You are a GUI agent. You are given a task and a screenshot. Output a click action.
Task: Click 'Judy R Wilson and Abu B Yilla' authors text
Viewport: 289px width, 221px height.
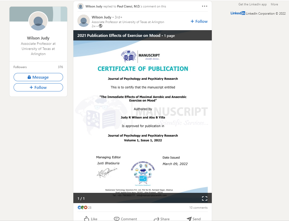(x=143, y=117)
